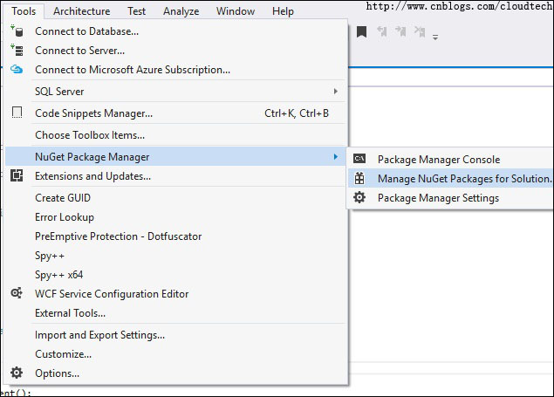Select Import and Export Settings...
Image resolution: width=554 pixels, height=397 pixels.
[x=175, y=335]
